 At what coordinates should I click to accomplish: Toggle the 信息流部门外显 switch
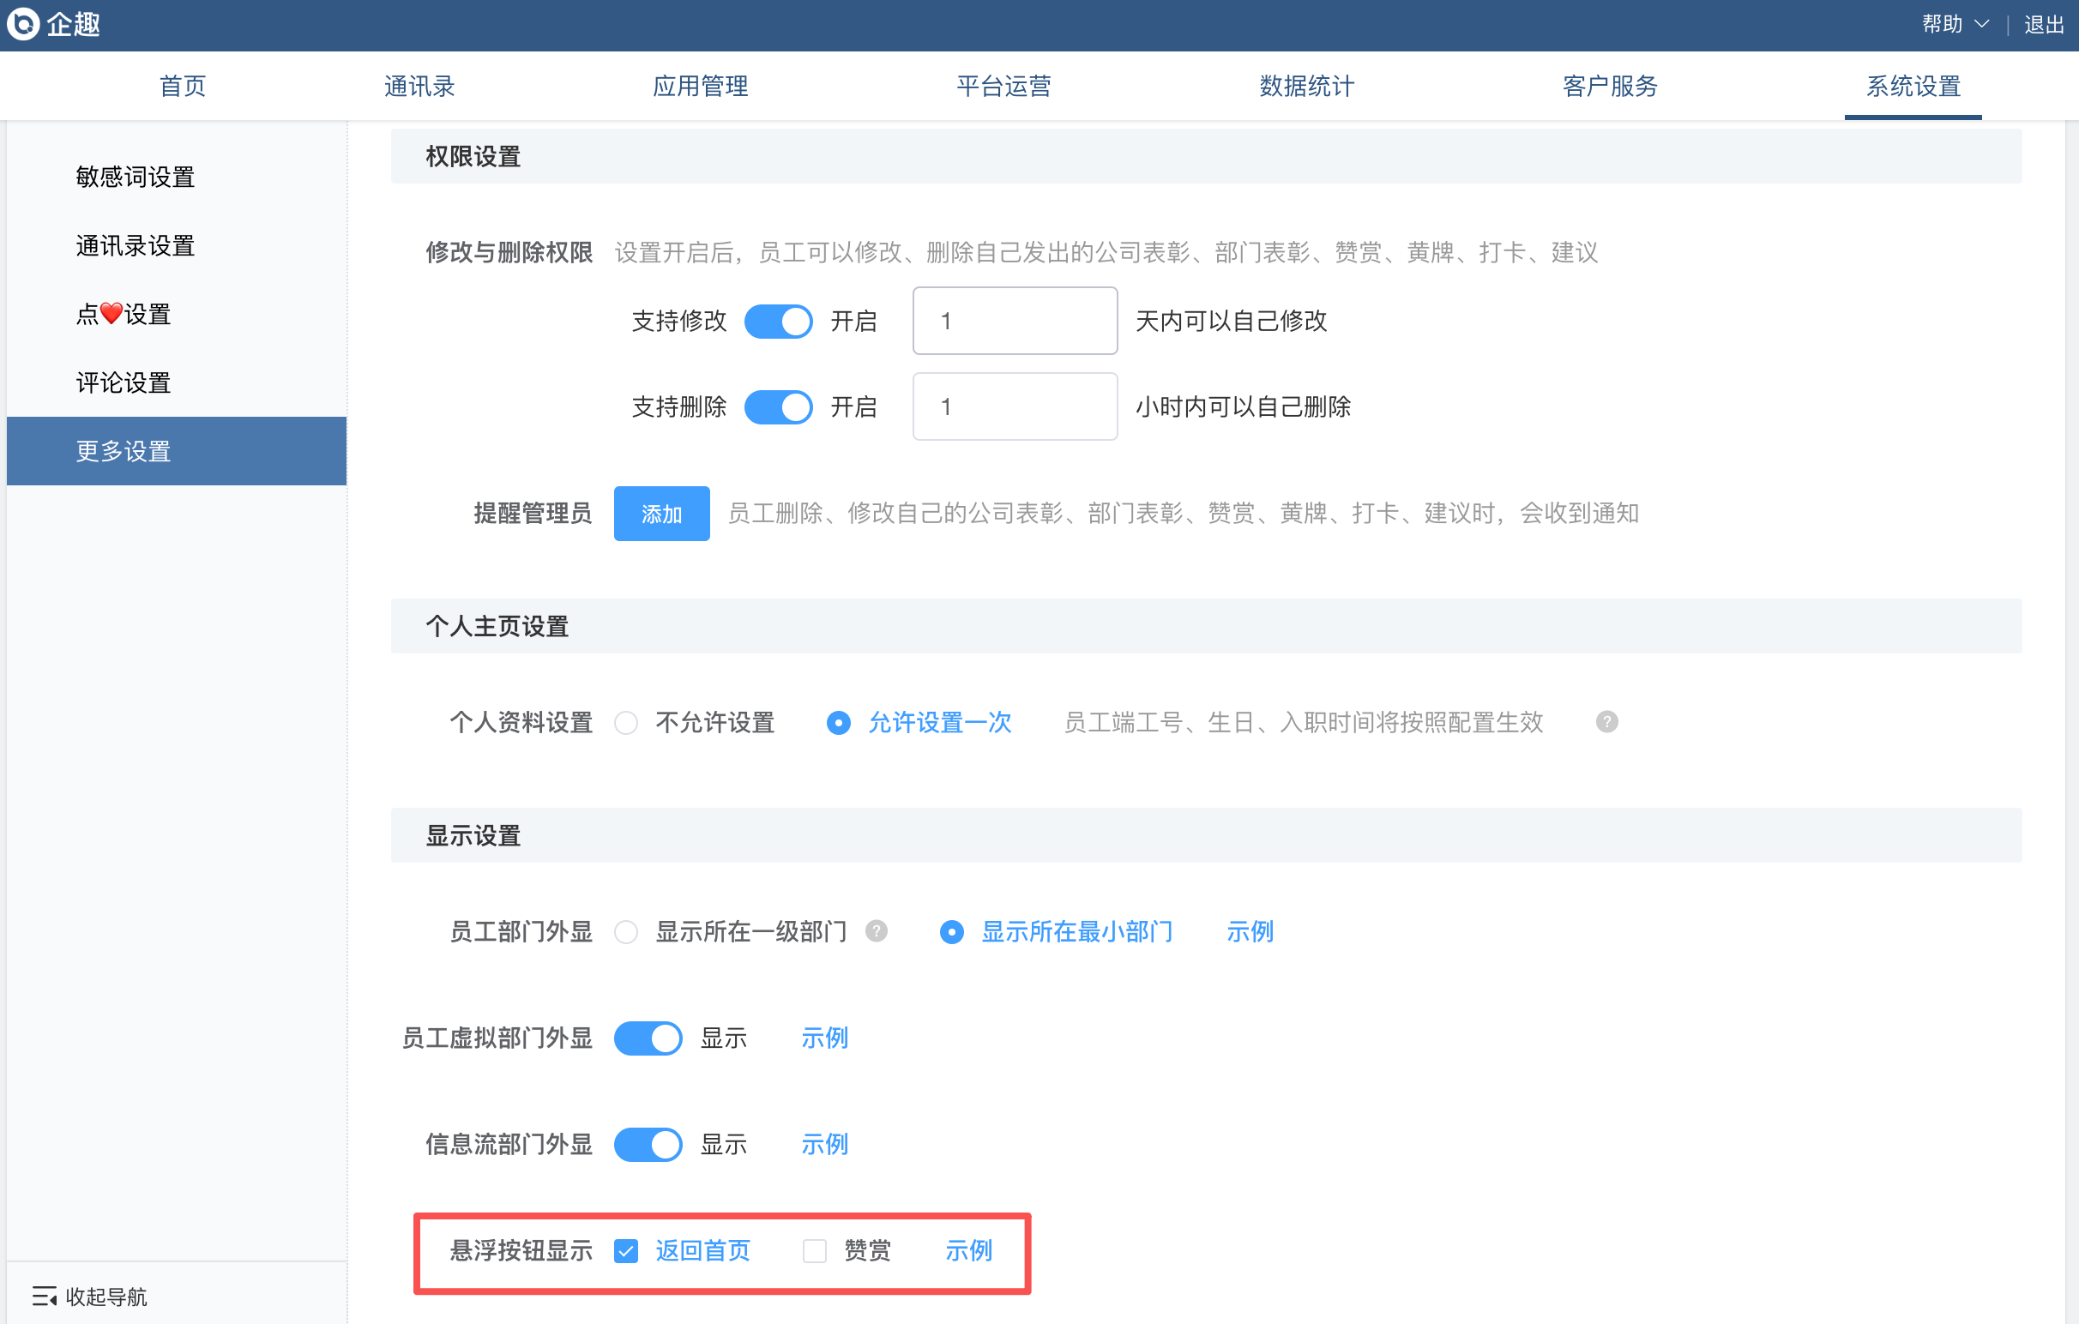coord(648,1145)
